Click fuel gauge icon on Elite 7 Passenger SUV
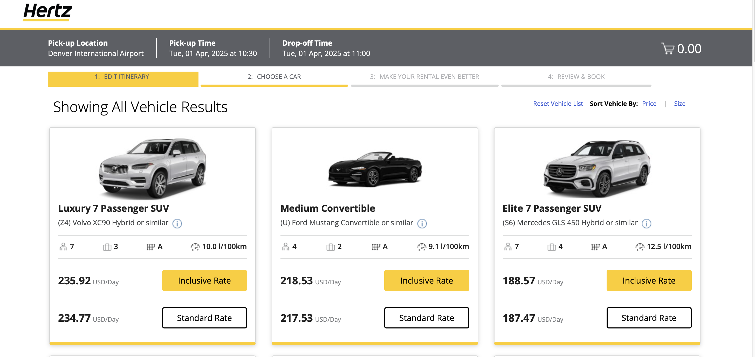Viewport: 755px width, 357px height. (x=640, y=247)
